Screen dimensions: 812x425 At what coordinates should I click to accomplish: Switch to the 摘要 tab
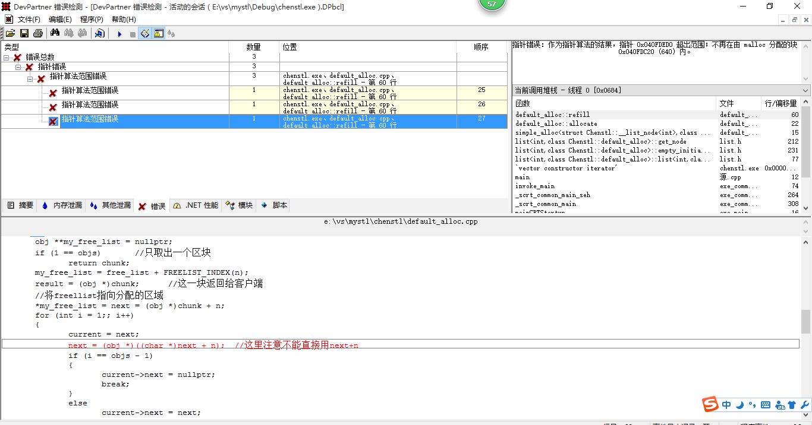click(x=20, y=205)
